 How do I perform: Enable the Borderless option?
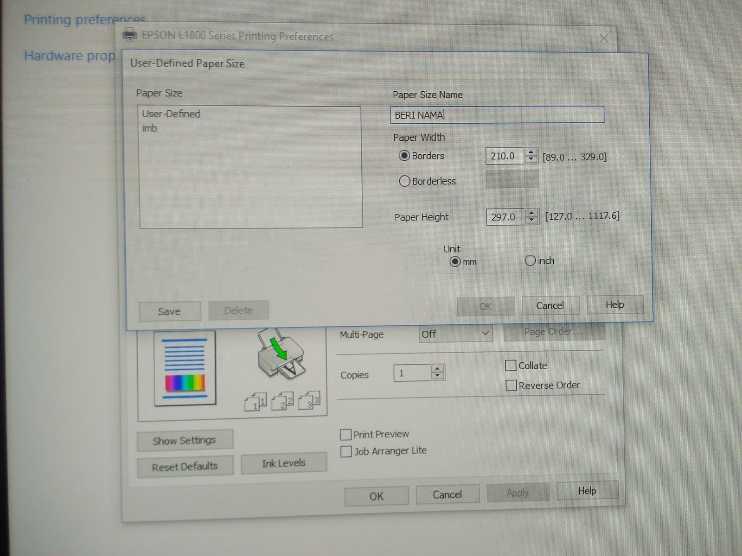click(404, 181)
